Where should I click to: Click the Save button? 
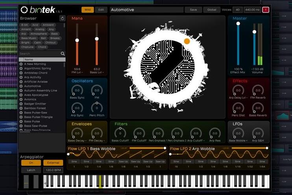(x=193, y=10)
